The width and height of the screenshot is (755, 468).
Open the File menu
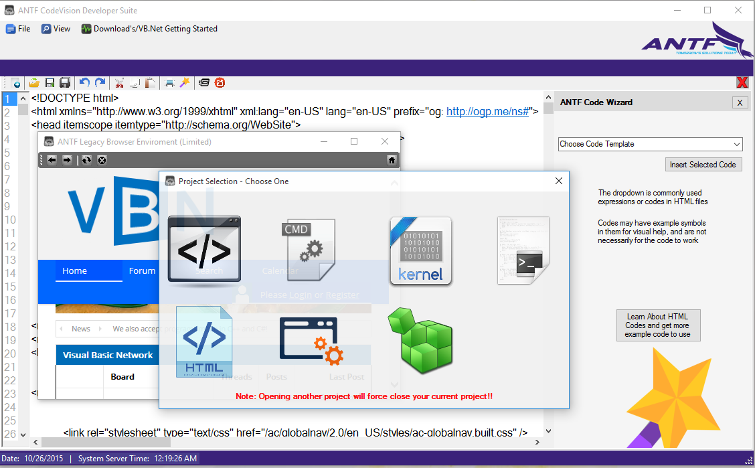tap(18, 28)
